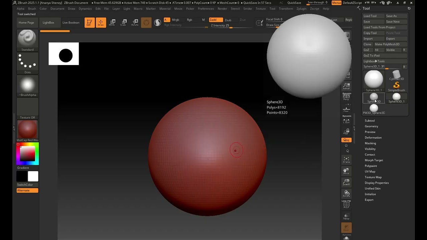
Task: Select the Standard brush thumbnail
Action: pos(27,40)
